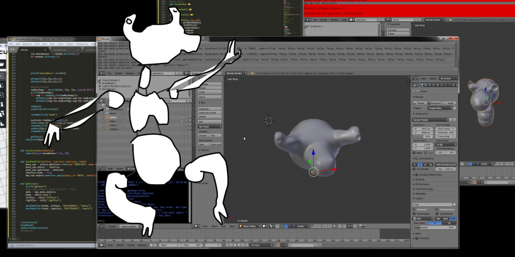
Task: Toggle the File Extensions checkbox
Action: point(437,209)
